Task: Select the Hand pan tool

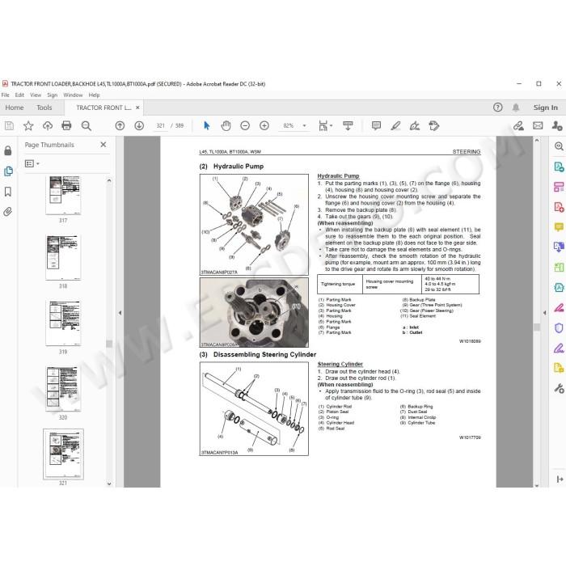Action: pyautogui.click(x=226, y=125)
